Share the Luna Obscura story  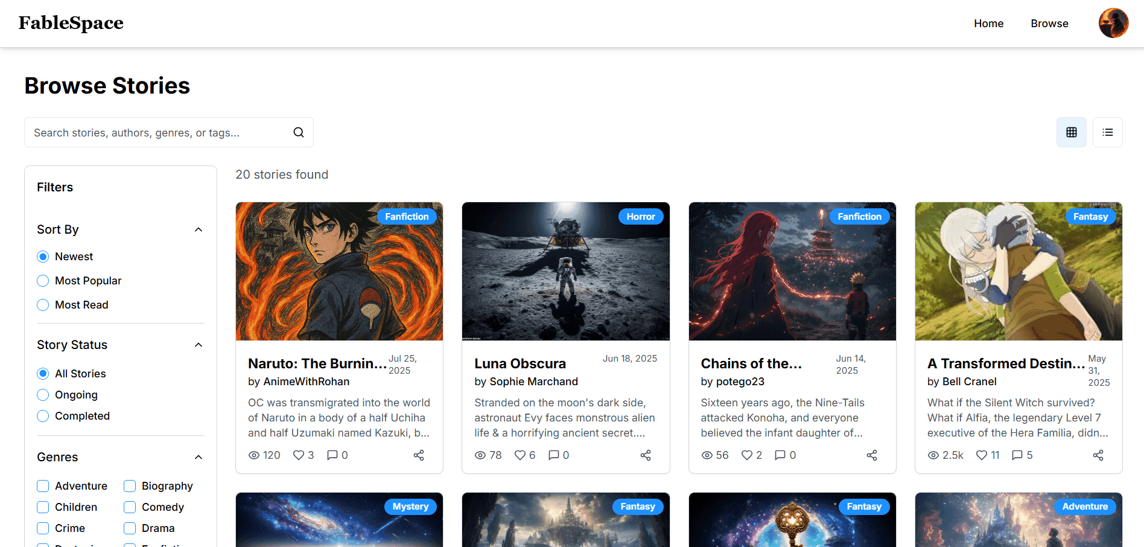click(x=646, y=455)
